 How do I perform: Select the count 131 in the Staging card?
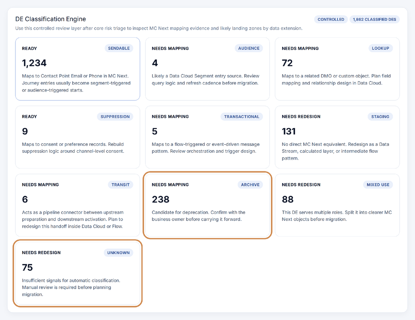coord(289,131)
